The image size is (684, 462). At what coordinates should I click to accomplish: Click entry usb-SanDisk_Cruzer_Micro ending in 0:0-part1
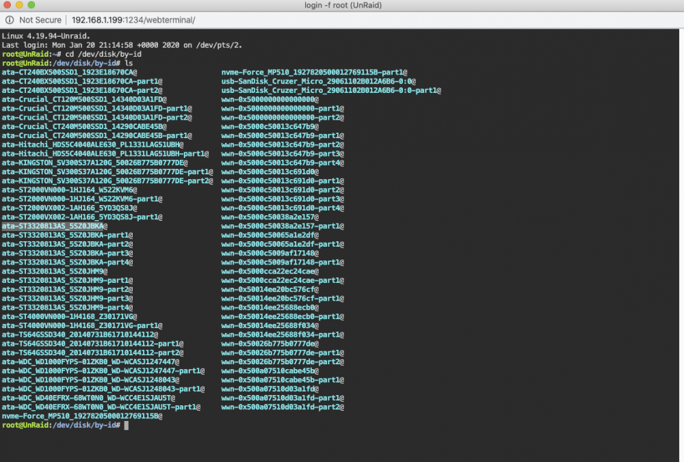(x=330, y=91)
